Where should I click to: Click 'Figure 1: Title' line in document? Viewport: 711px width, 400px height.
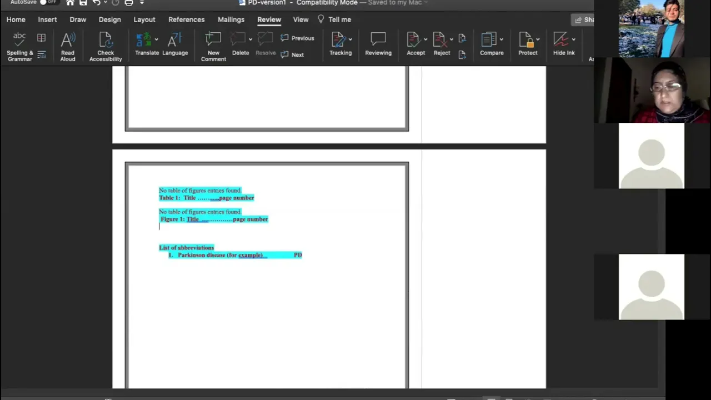[214, 219]
